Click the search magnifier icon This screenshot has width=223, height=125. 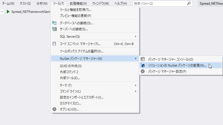pos(189,4)
